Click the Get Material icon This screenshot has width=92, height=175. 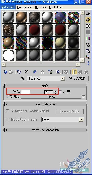[5, 71]
